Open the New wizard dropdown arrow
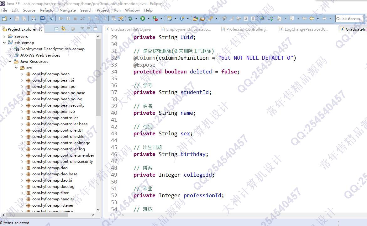The width and height of the screenshot is (367, 226). (10, 18)
